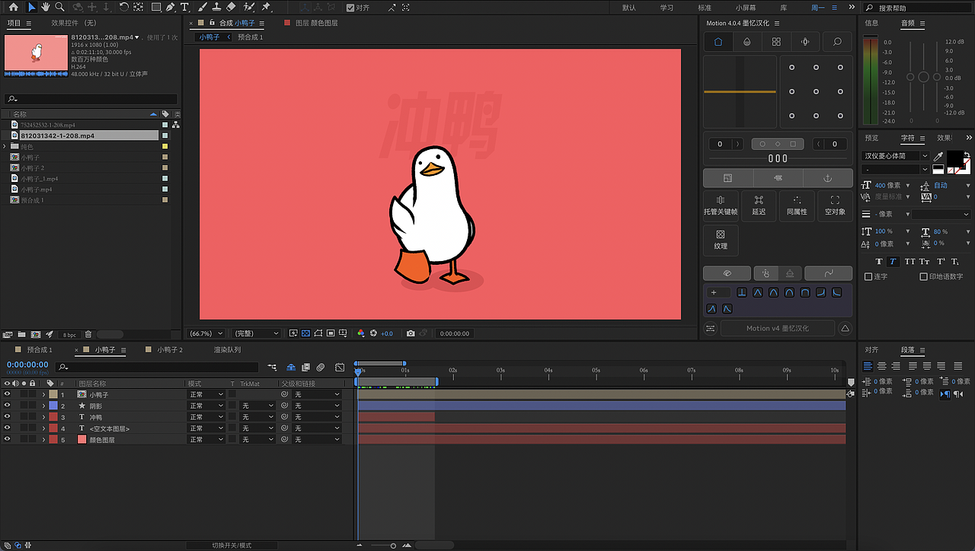Select the Rotation tool

pyautogui.click(x=124, y=7)
